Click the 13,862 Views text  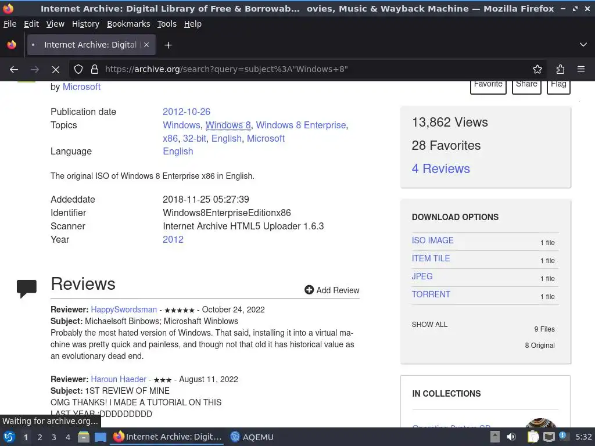450,123
